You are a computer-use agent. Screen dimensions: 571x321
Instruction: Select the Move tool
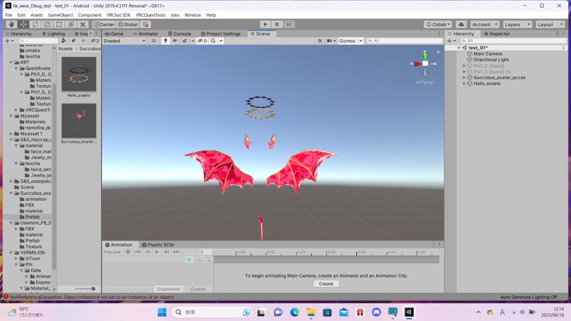(23, 24)
